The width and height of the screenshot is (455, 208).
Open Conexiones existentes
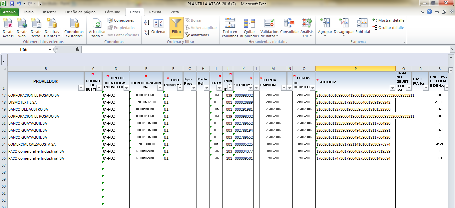tap(74, 27)
